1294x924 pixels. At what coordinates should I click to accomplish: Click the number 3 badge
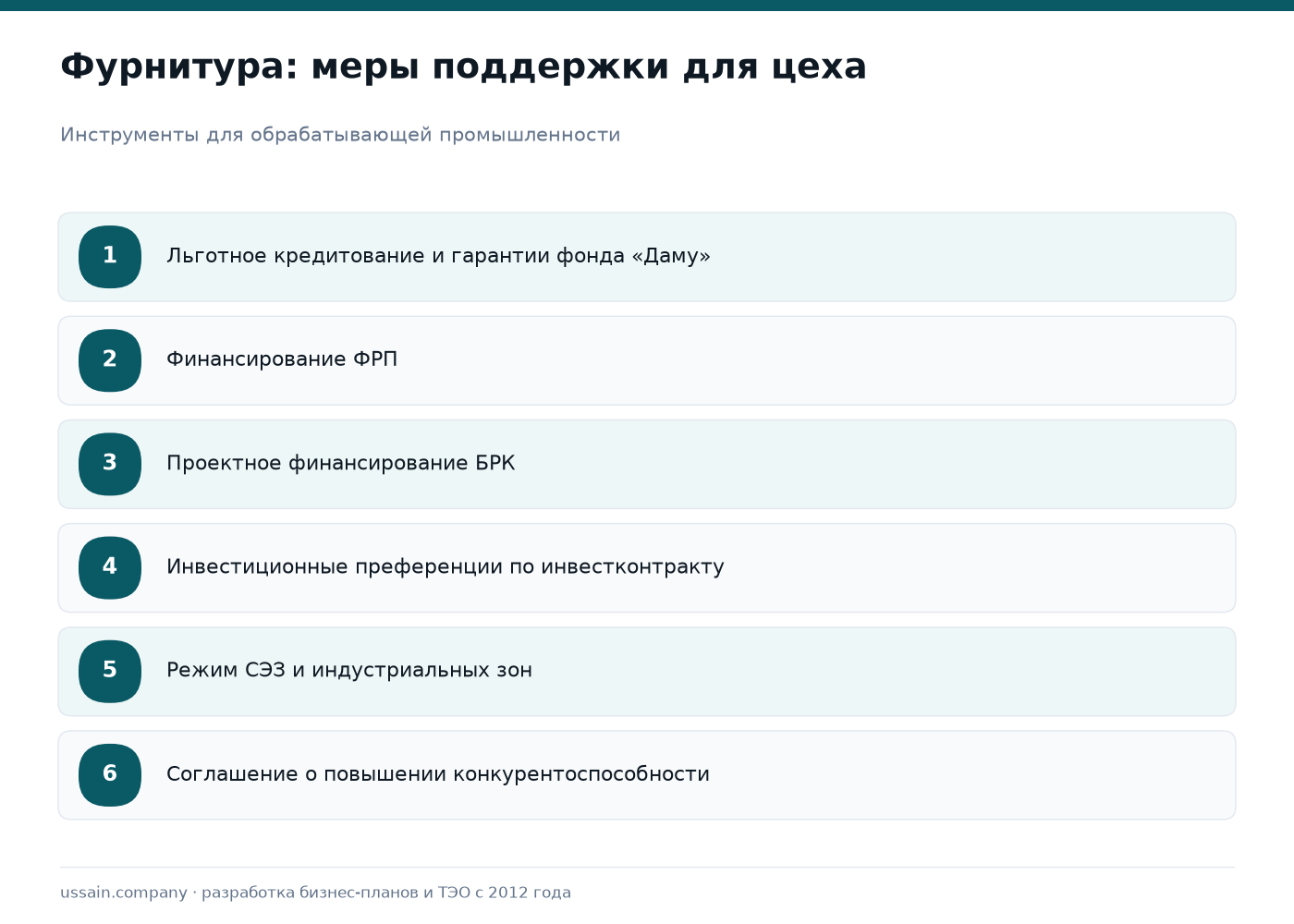tap(110, 464)
